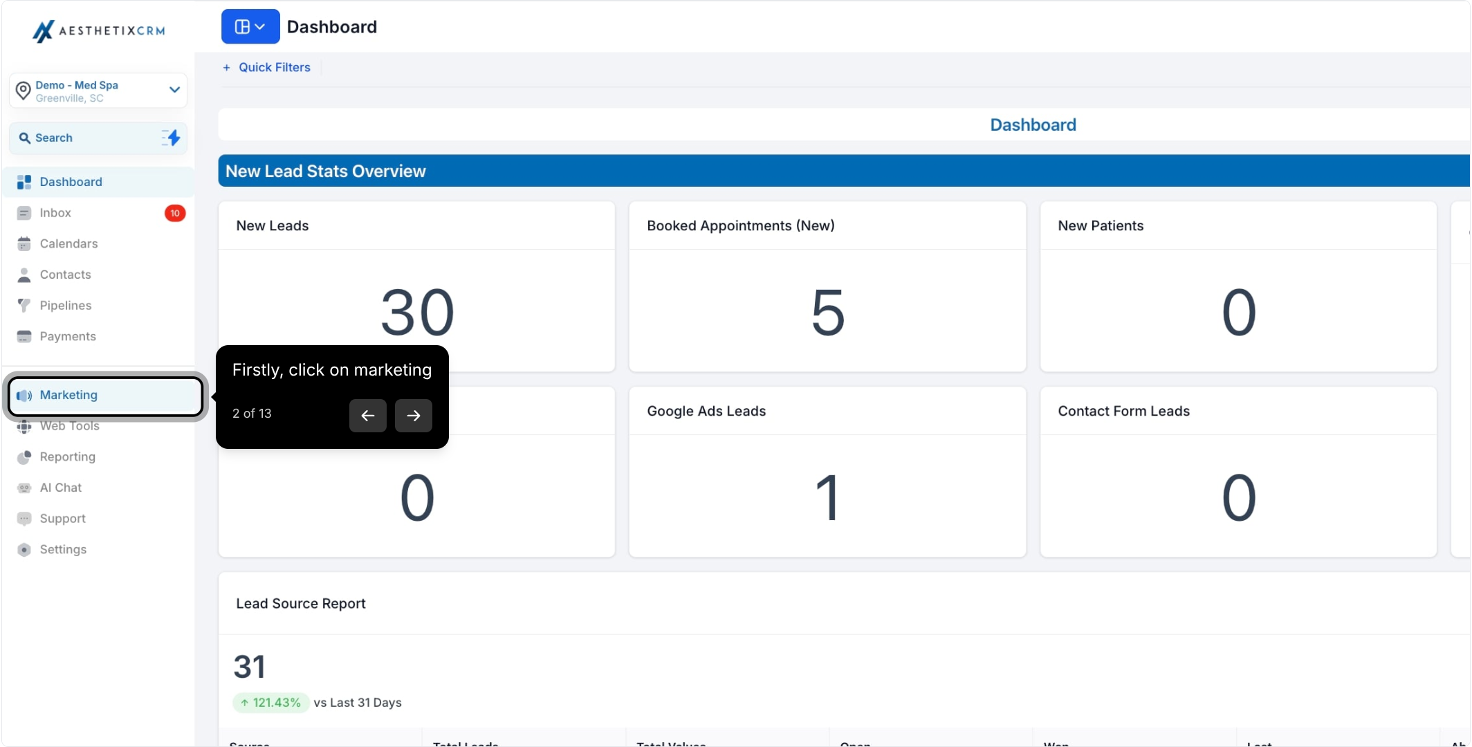Viewport: 1472px width, 747px height.
Task: Click the New Lead Stats Overview banner
Action: (844, 171)
